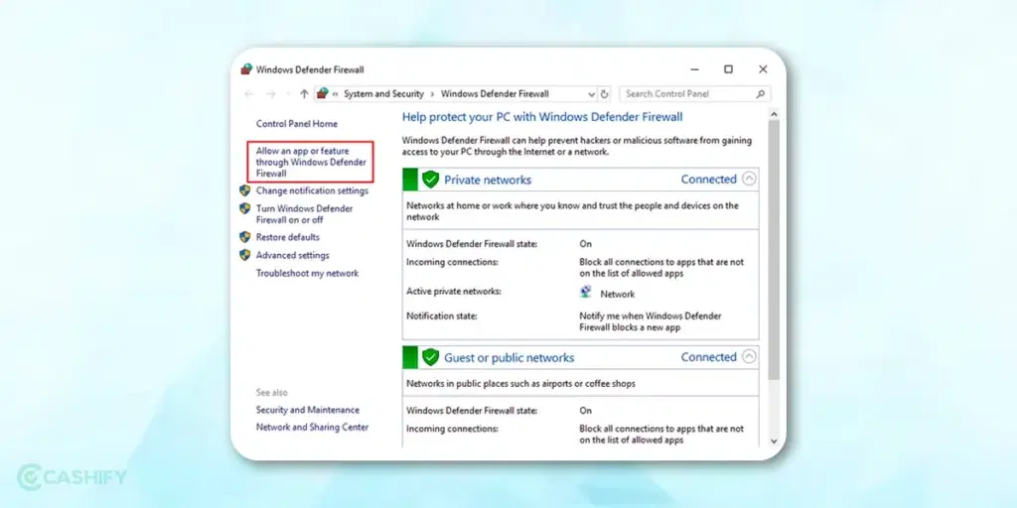Click 'Network' name under active private networks
Image resolution: width=1017 pixels, height=508 pixels.
[618, 294]
